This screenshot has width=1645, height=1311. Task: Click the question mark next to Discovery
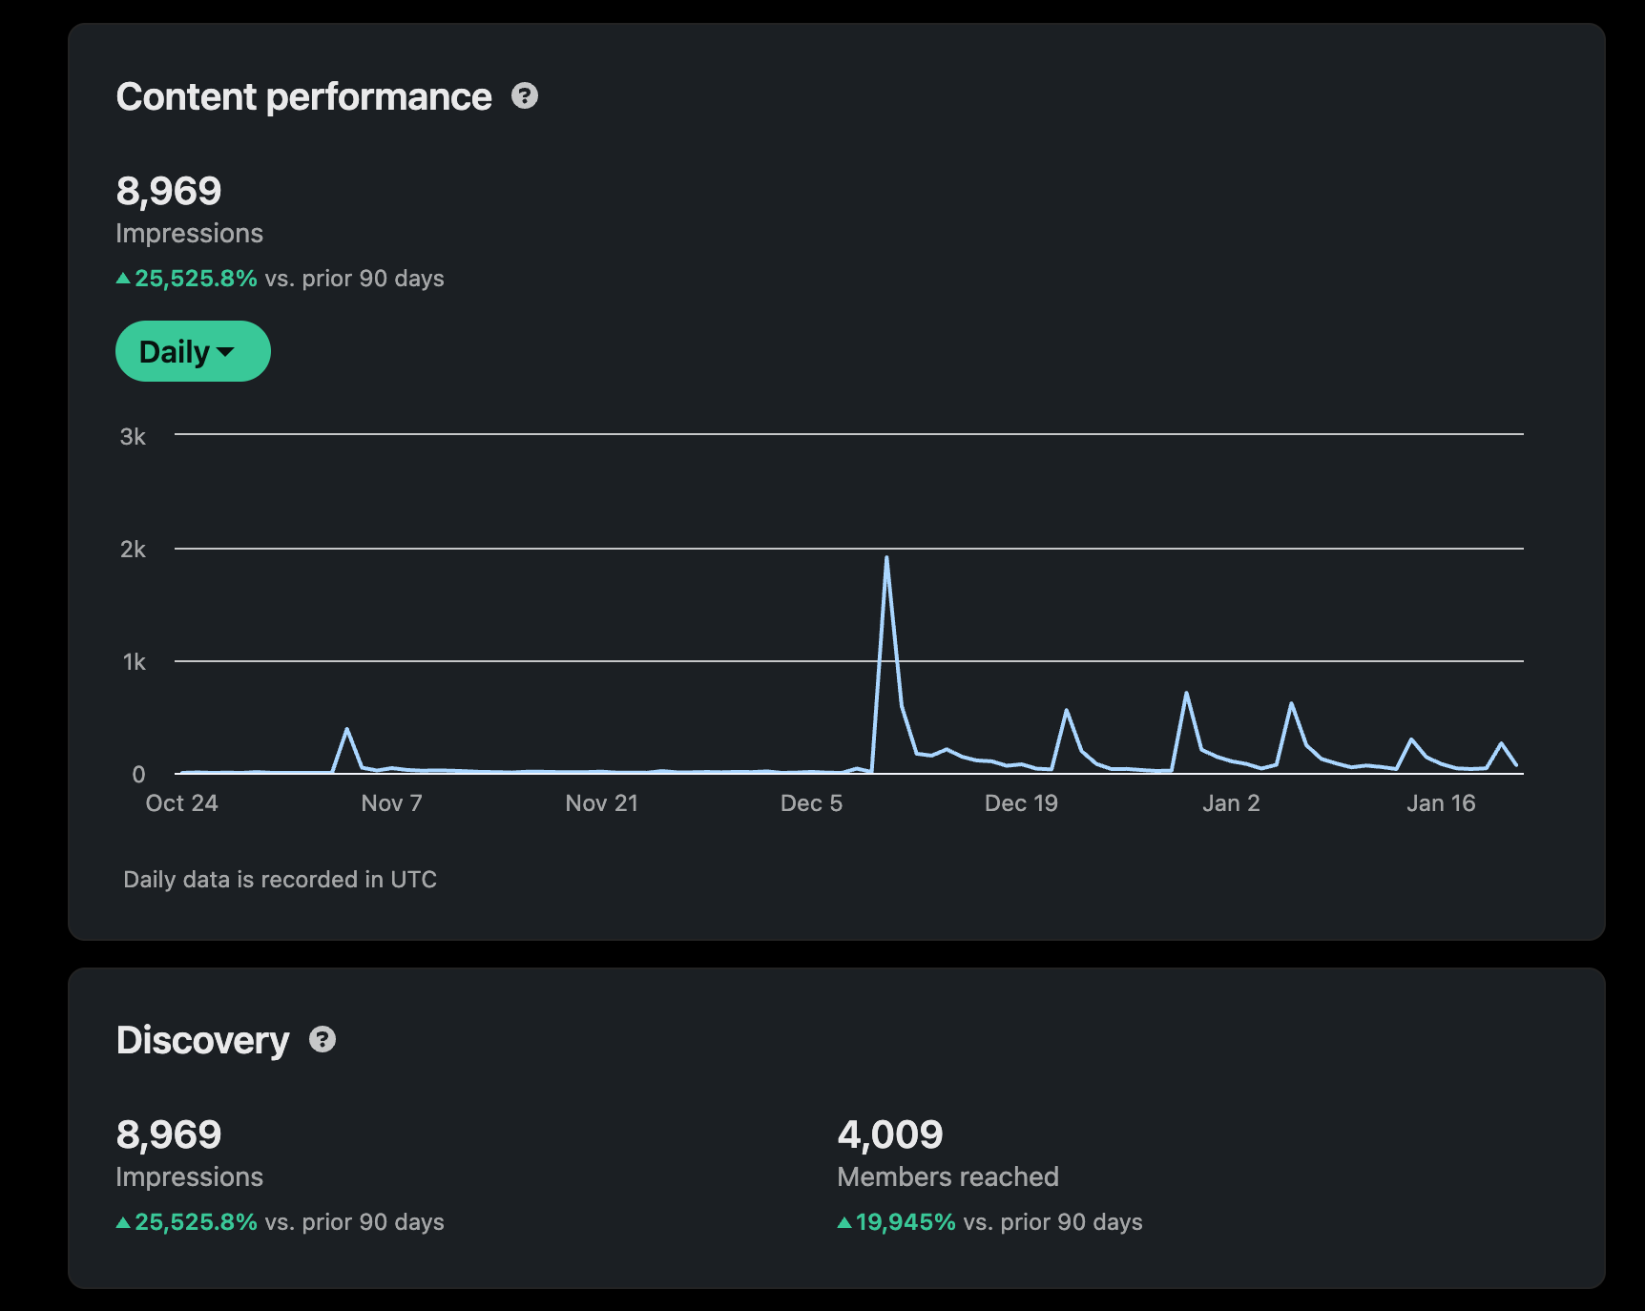(x=323, y=1039)
